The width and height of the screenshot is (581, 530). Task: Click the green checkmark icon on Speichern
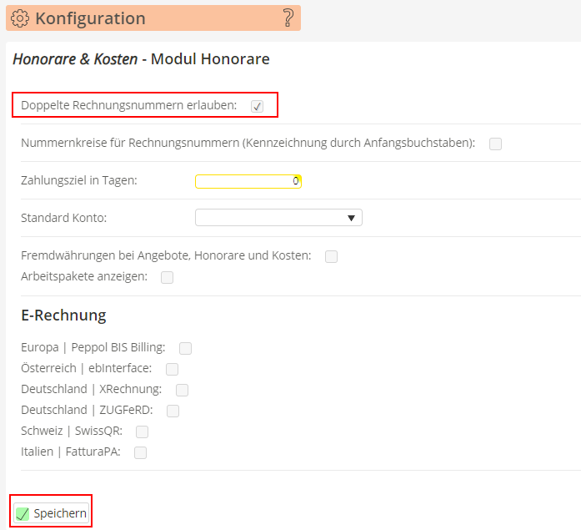(23, 513)
